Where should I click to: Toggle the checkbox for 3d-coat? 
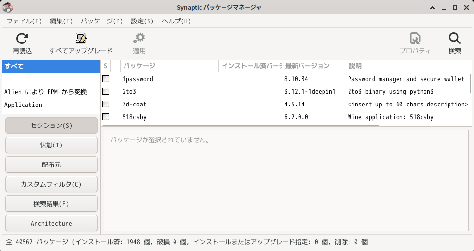(x=106, y=104)
